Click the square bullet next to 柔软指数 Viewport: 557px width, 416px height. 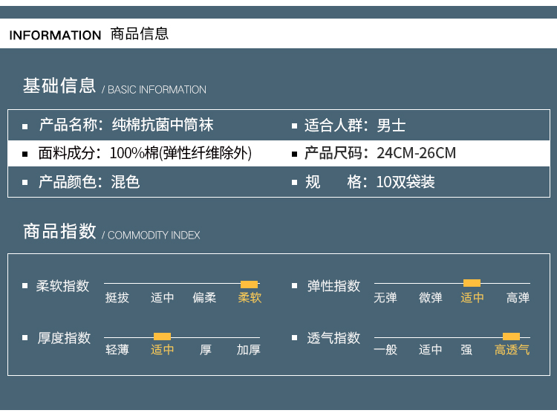pos(25,286)
